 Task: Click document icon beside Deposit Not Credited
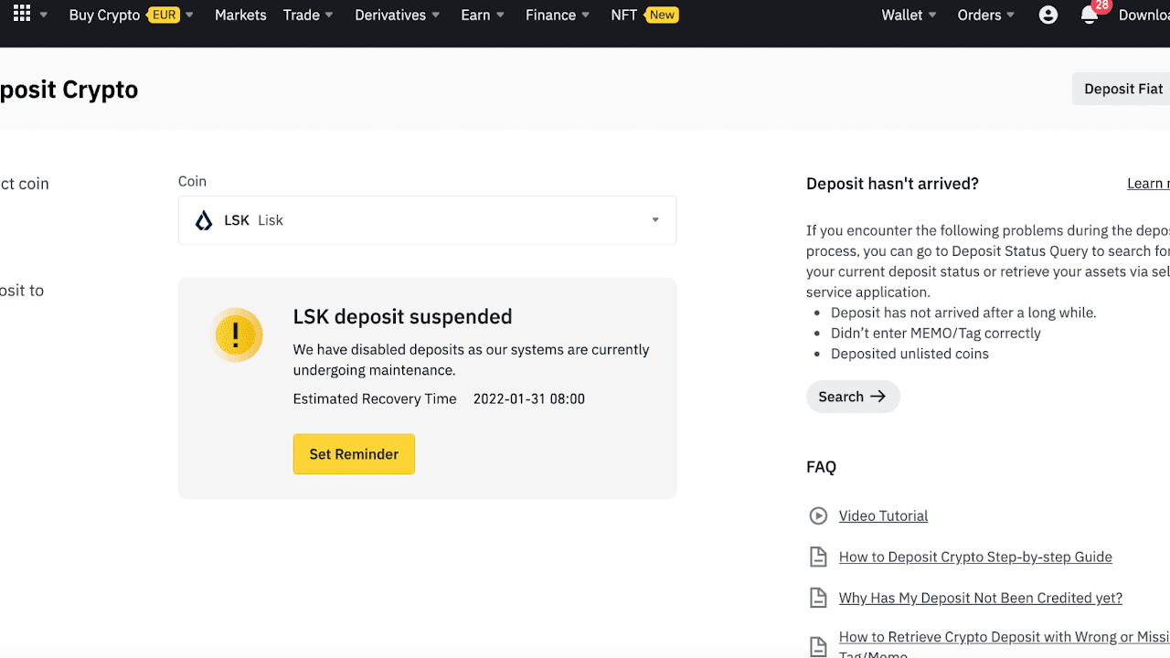point(818,598)
